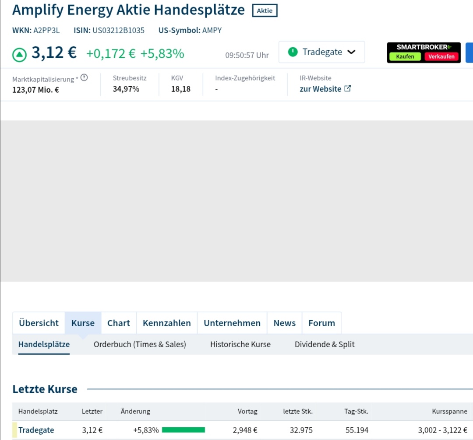Show Orderbuch (Times & Sales) sub-tab

(x=140, y=345)
